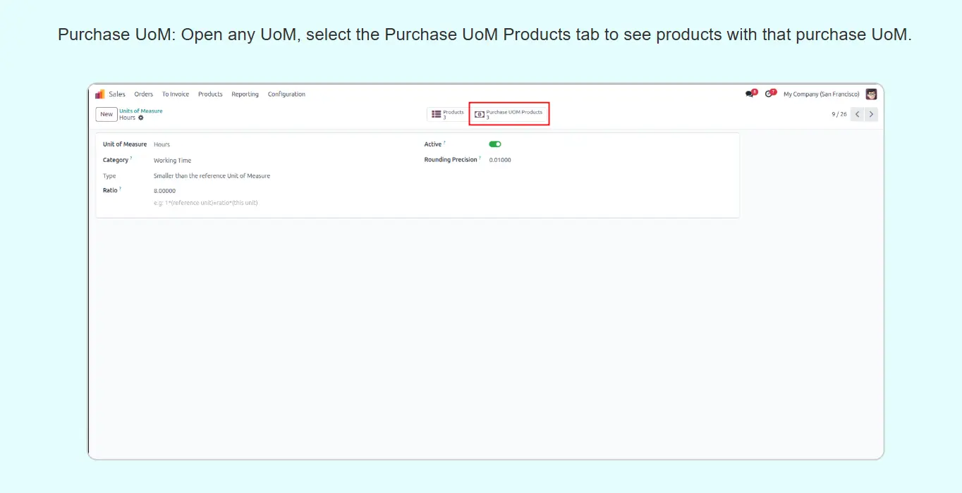The image size is (962, 493).
Task: Click the Products stat button list icon
Action: click(437, 114)
